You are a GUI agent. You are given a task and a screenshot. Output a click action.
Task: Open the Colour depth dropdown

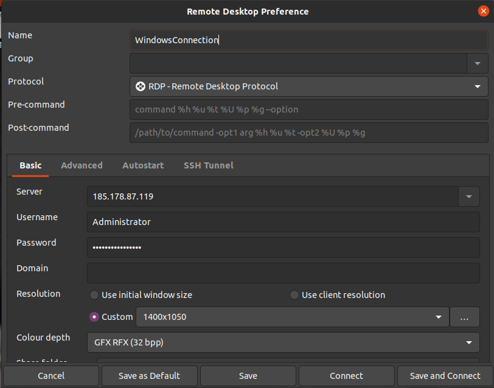283,342
